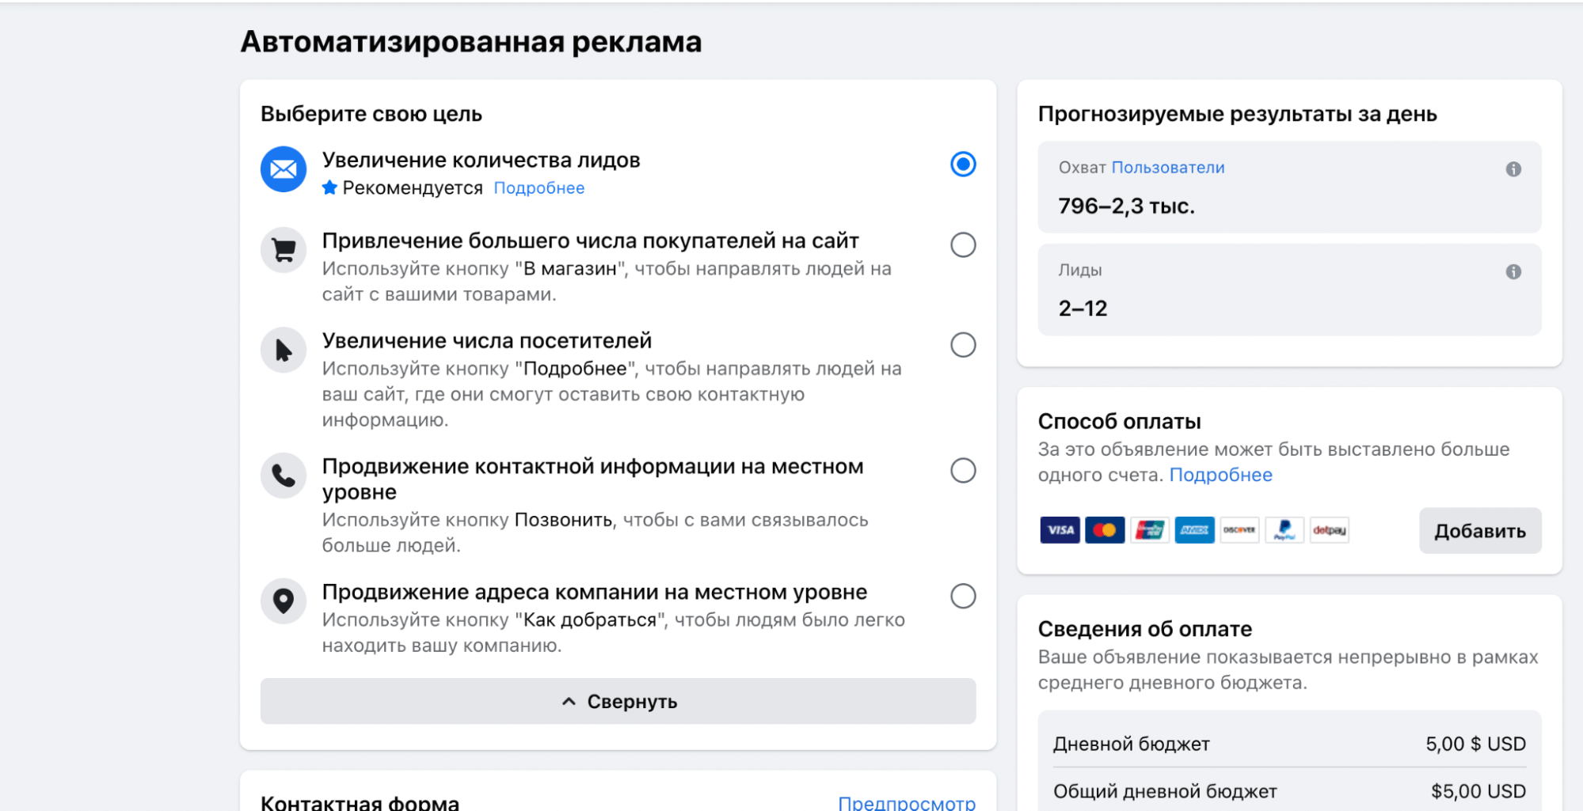
Task: Click the Добавить payment method button
Action: click(1480, 530)
